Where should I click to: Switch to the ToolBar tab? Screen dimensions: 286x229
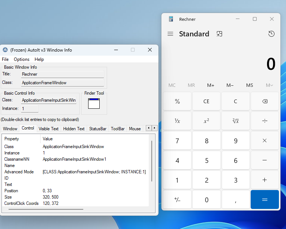(x=118, y=129)
